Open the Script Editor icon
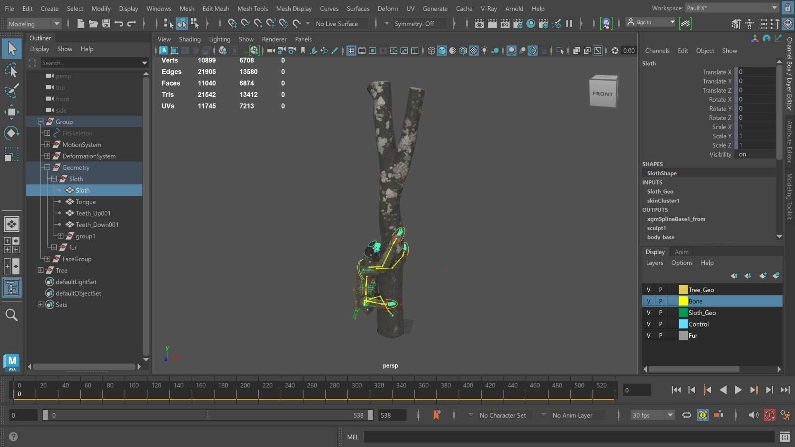 pyautogui.click(x=785, y=437)
